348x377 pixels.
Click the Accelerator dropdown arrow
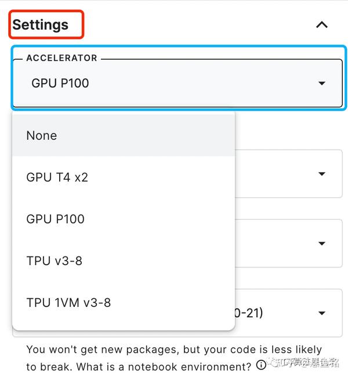pos(322,84)
